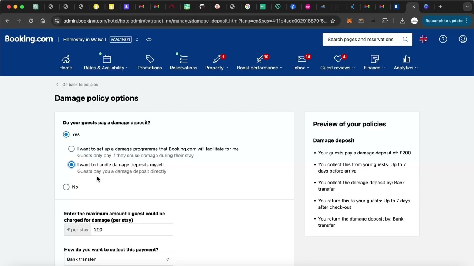Screen dimensions: 474x266
Task: Click the property ID 5241601
Action: point(121,39)
